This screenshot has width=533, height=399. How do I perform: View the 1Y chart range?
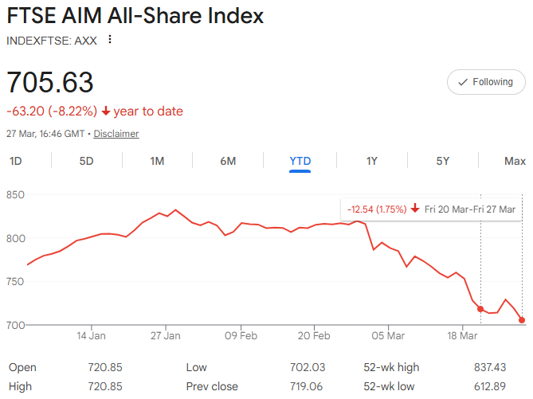point(371,161)
